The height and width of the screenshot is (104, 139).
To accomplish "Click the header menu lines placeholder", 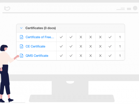I will point(121,9).
